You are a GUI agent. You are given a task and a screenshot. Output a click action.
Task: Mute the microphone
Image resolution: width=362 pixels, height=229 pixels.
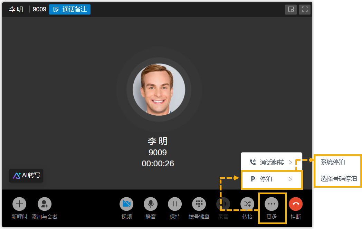tap(151, 204)
